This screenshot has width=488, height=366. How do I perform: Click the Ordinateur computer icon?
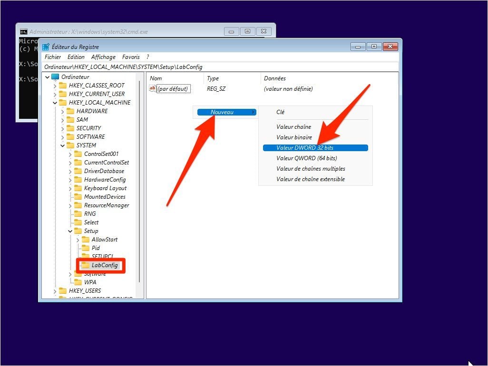tap(55, 77)
